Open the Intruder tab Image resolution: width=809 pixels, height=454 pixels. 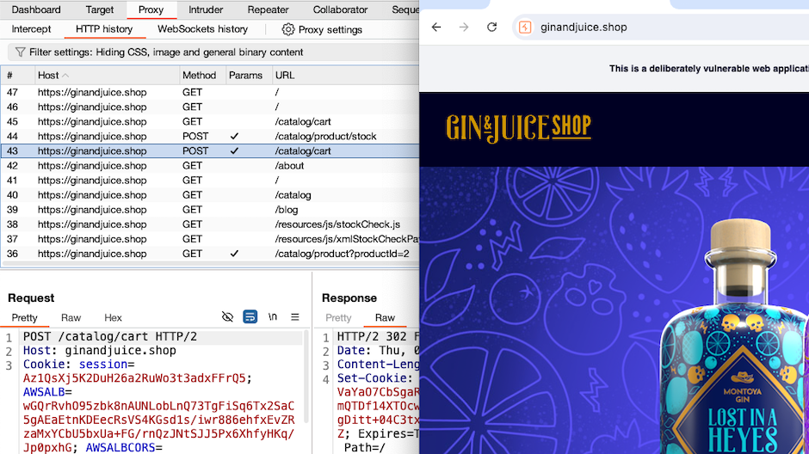[206, 9]
